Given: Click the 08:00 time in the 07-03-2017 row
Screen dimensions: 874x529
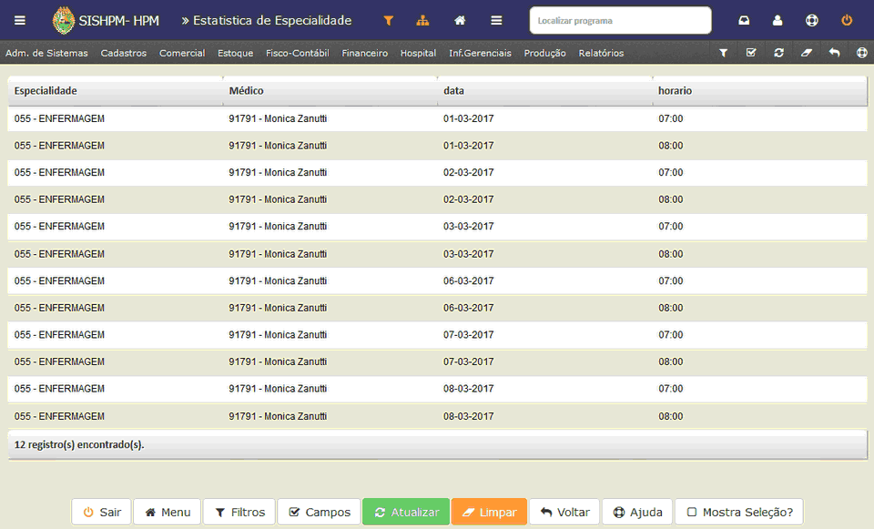Looking at the screenshot, I should [671, 361].
